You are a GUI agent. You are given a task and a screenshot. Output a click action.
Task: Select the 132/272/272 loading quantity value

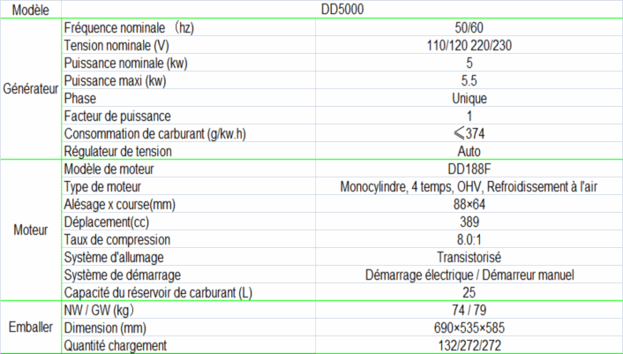coord(469,344)
